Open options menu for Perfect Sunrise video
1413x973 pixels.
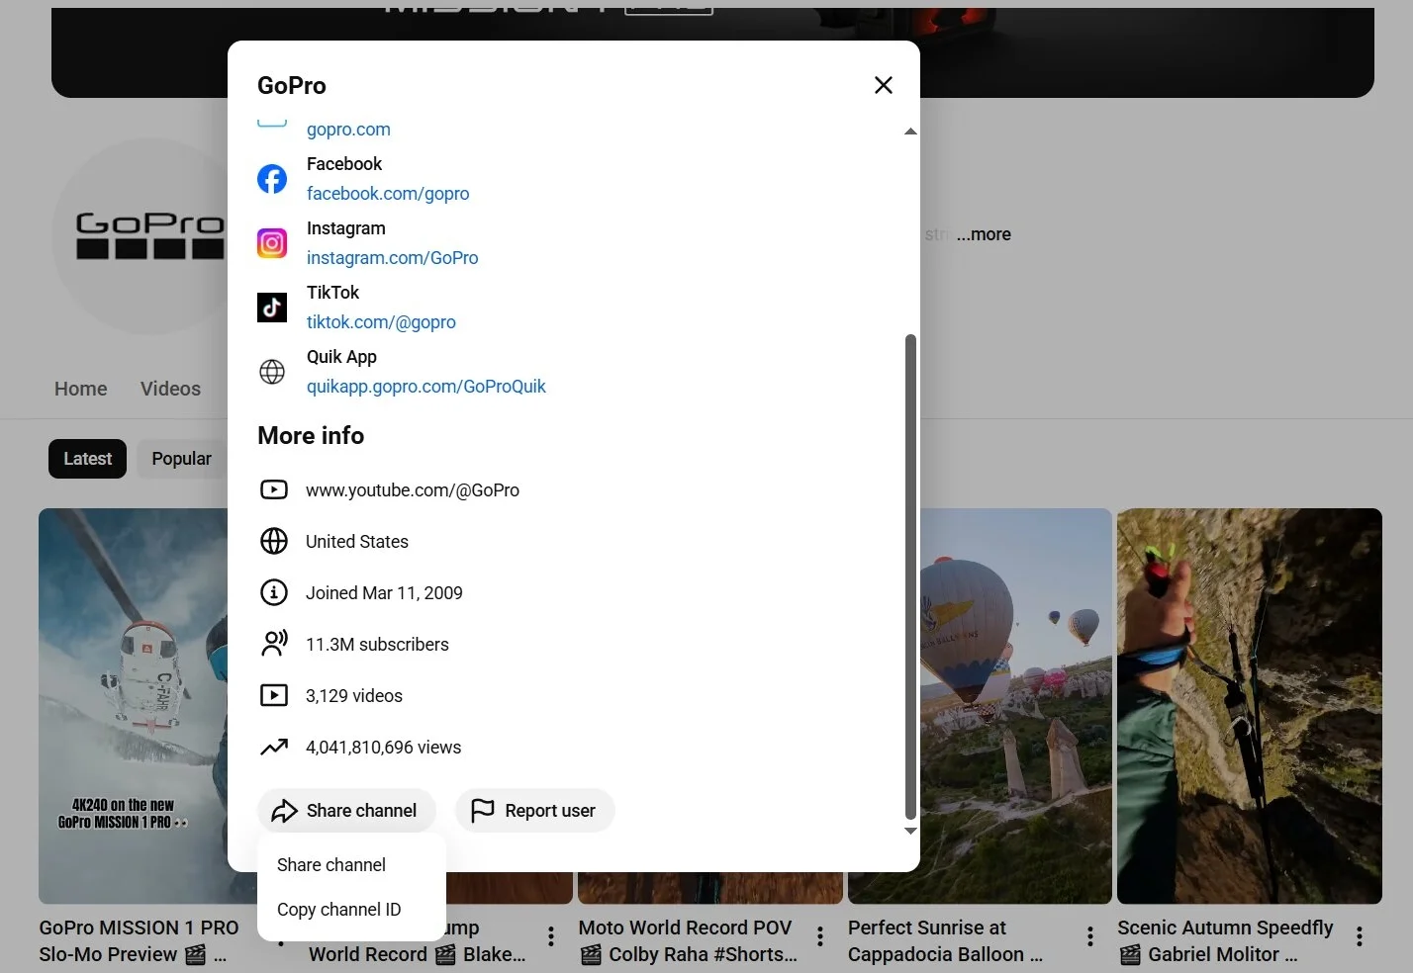1090,936
